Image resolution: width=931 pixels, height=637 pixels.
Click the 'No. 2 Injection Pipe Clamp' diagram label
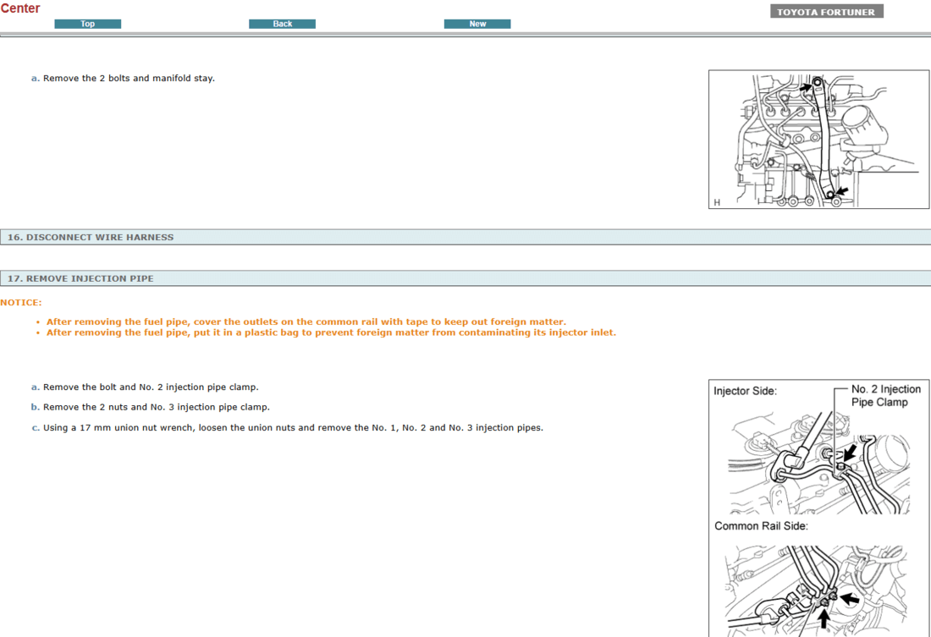[885, 396]
